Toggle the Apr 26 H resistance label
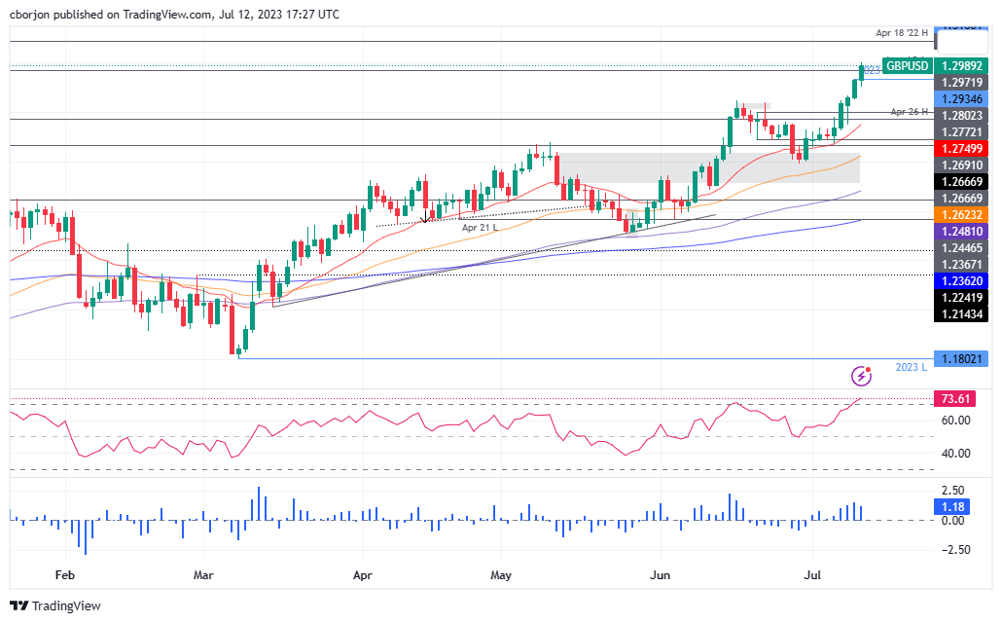 point(911,113)
